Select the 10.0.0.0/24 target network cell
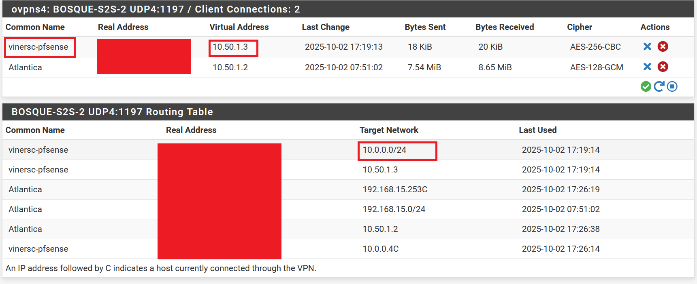Image resolution: width=697 pixels, height=284 pixels. point(384,150)
